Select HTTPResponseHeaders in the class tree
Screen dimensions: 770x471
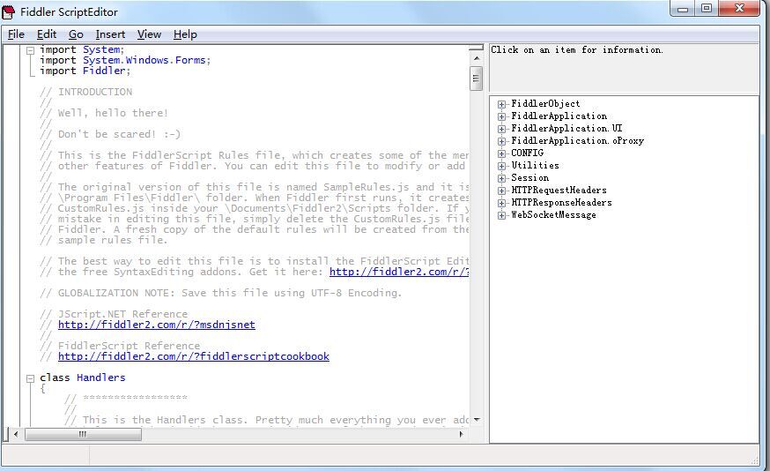pos(561,202)
